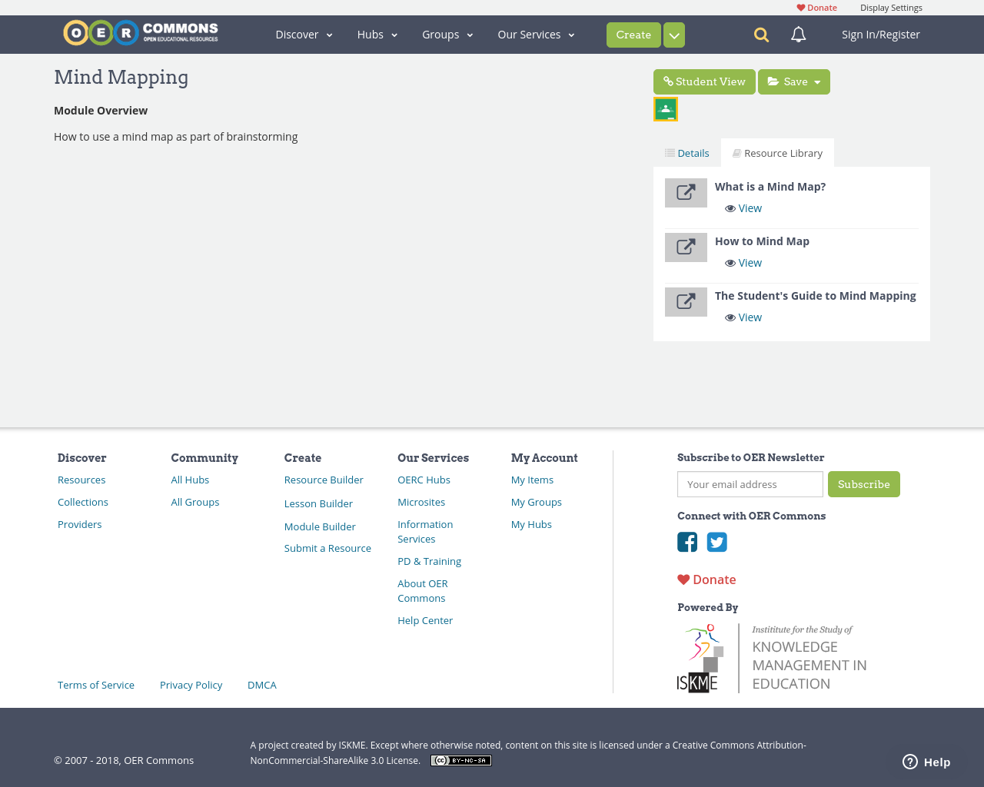Click the external link icon beside What is a Mind Map?
Viewport: 984px width, 787px height.
click(686, 193)
